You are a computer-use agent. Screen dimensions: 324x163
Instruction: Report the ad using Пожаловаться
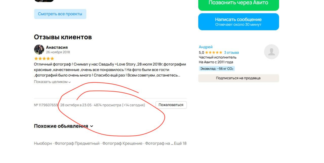[171, 105]
